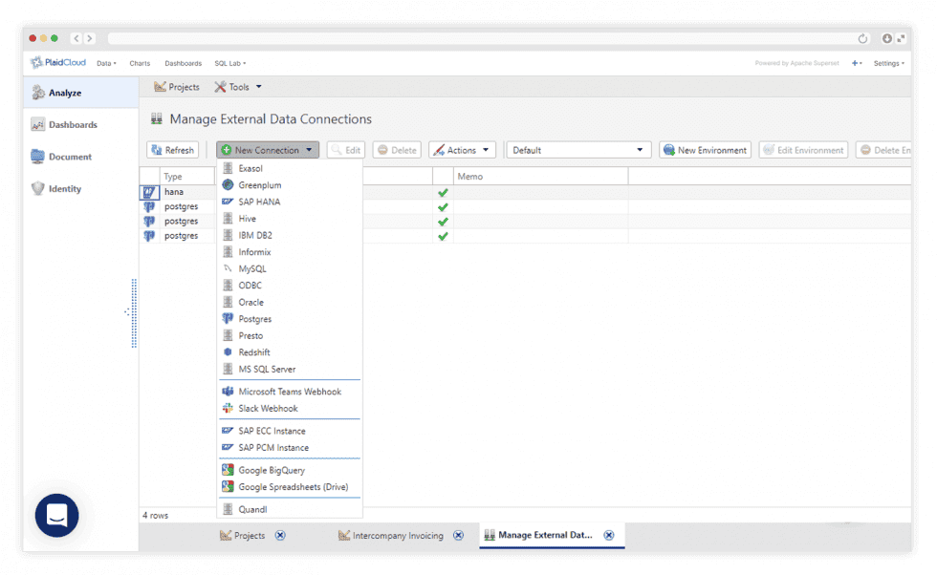Open the New Connection dropdown
The height and width of the screenshot is (575, 937).
(268, 150)
